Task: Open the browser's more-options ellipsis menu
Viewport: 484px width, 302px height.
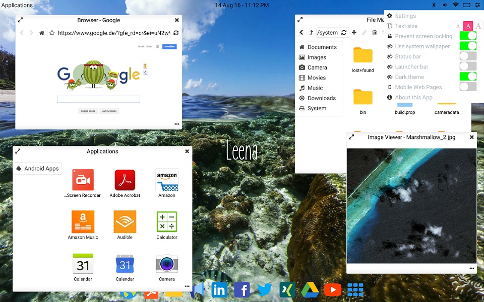Action: [176, 124]
